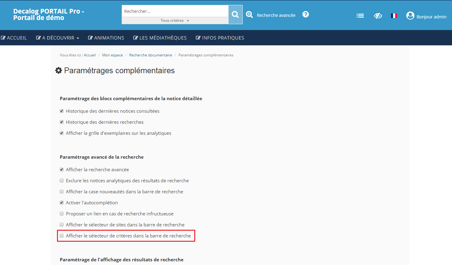Image resolution: width=452 pixels, height=265 pixels.
Task: Enable 'Afficher le sélecteur de critères' checkbox
Action: coord(62,236)
